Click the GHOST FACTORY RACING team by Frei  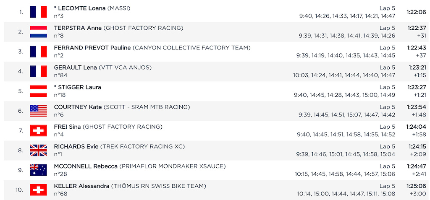pyautogui.click(x=122, y=127)
